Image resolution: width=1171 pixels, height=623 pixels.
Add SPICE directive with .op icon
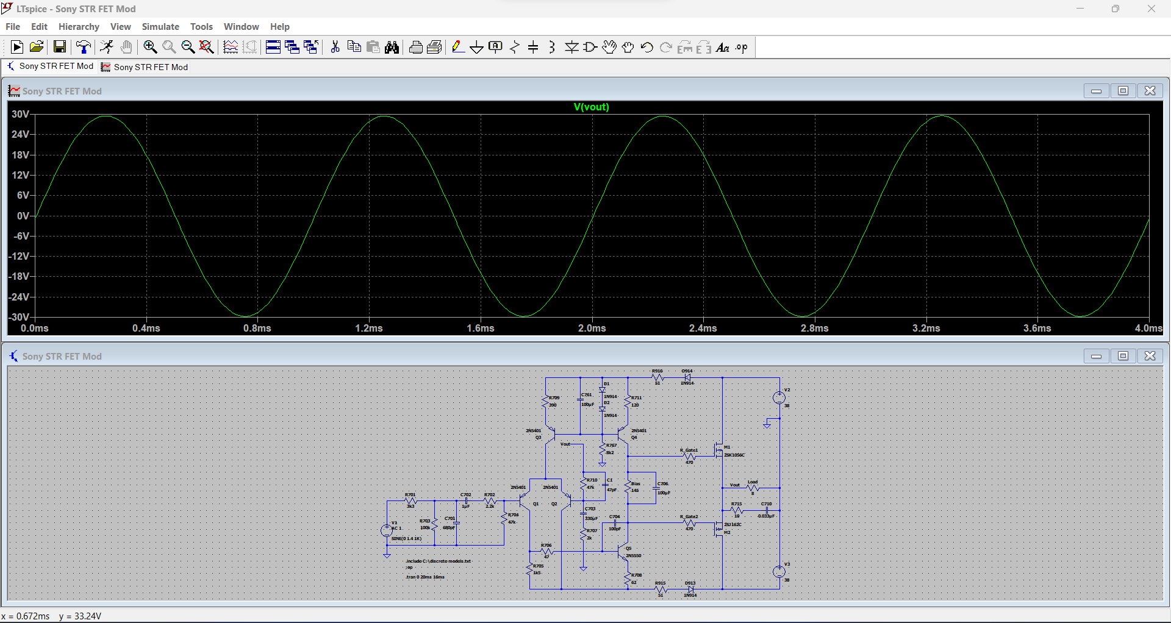(x=742, y=47)
